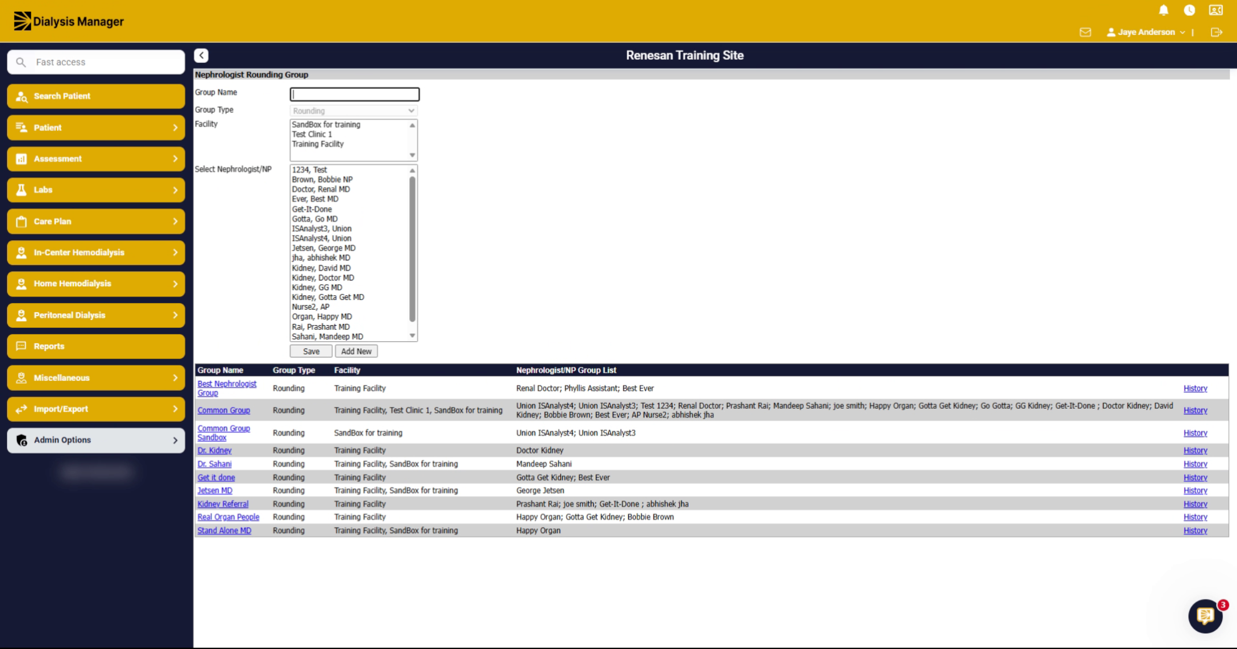Click the Care Plan clipboard icon
1237x649 pixels.
(21, 221)
